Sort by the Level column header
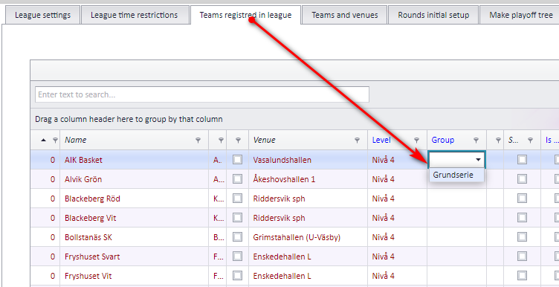This screenshot has width=559, height=287. pyautogui.click(x=398, y=140)
